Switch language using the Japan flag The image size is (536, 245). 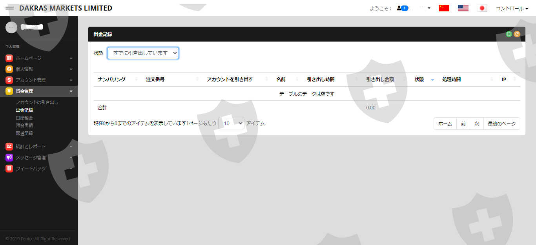pyautogui.click(x=482, y=8)
